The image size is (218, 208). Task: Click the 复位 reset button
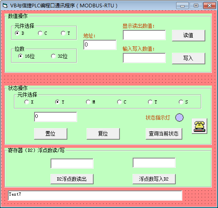click(103, 133)
